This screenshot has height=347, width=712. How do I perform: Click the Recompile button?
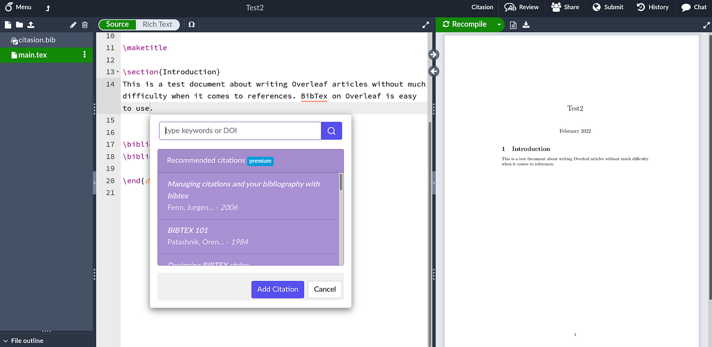pos(465,24)
